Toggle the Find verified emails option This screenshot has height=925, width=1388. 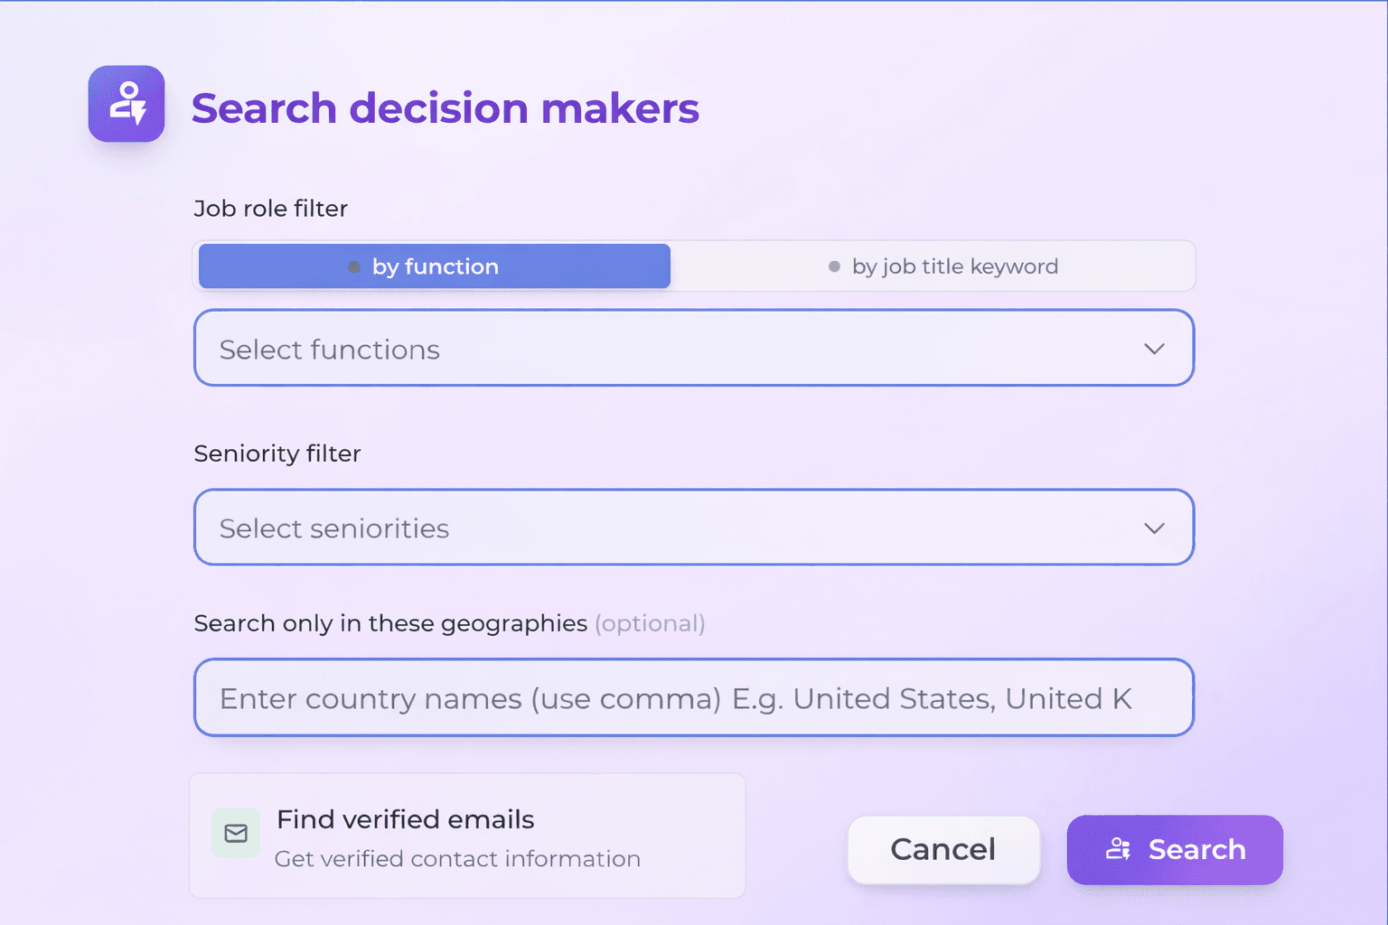pyautogui.click(x=466, y=836)
